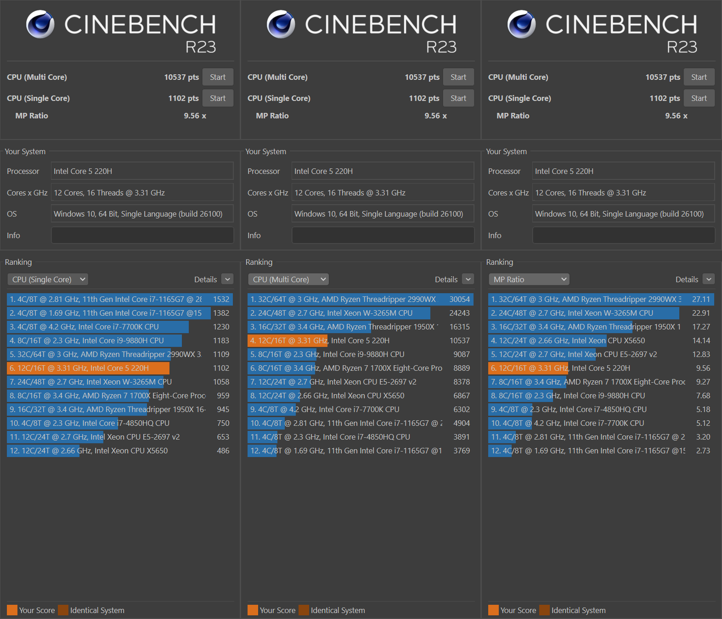722x619 pixels.
Task: Expand the Details arrow in right Ranking panel
Action: coord(709,279)
